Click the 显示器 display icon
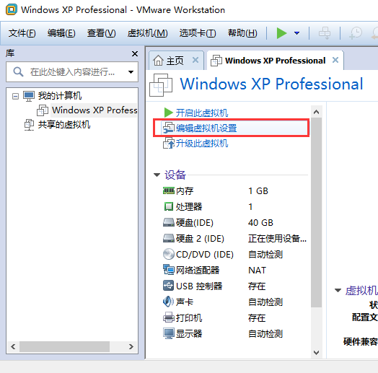The image size is (378, 373). (169, 333)
